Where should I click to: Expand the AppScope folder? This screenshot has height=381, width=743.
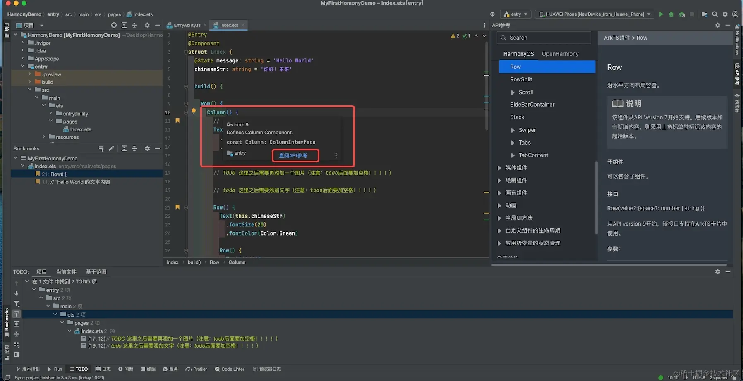[x=23, y=58]
